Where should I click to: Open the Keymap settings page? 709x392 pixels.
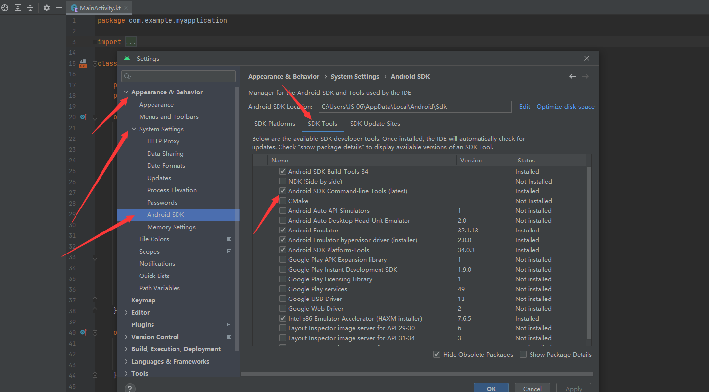pos(143,300)
